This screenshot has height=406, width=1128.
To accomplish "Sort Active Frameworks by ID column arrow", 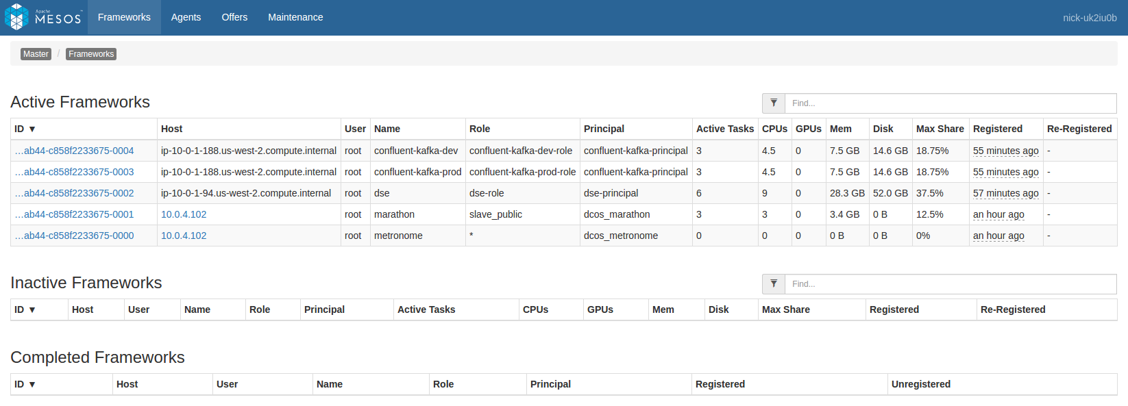I will pyautogui.click(x=32, y=129).
